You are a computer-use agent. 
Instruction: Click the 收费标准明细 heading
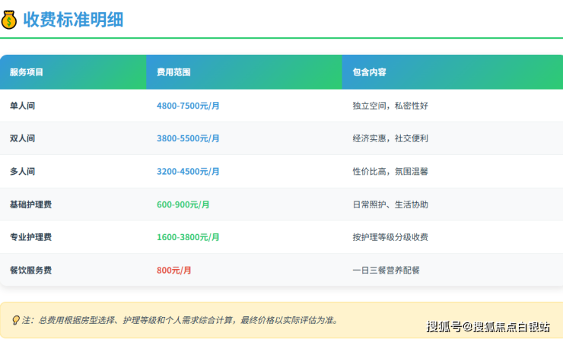(73, 20)
